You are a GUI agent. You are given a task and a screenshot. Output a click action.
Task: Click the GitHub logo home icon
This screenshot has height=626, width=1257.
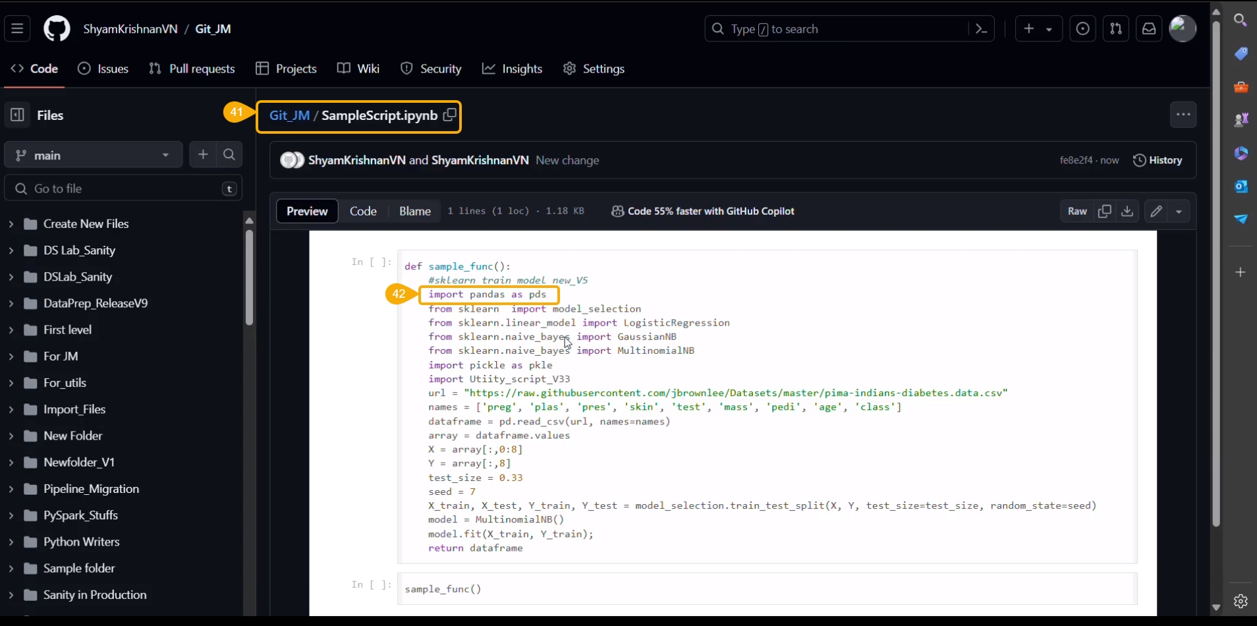coord(57,29)
